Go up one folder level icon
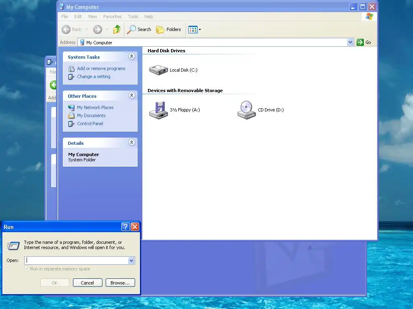413x309 pixels. tap(117, 29)
